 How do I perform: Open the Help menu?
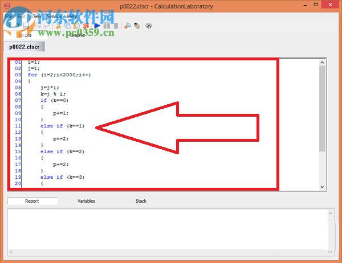72,17
